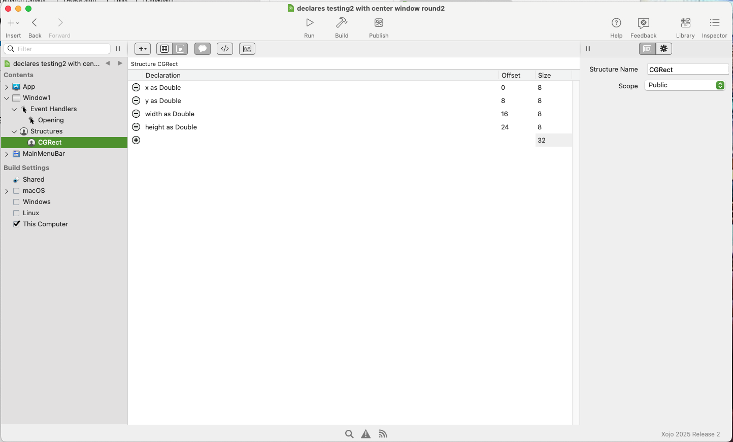Viewport: 733px width, 442px height.
Task: Open the Publish tool
Action: click(x=379, y=23)
